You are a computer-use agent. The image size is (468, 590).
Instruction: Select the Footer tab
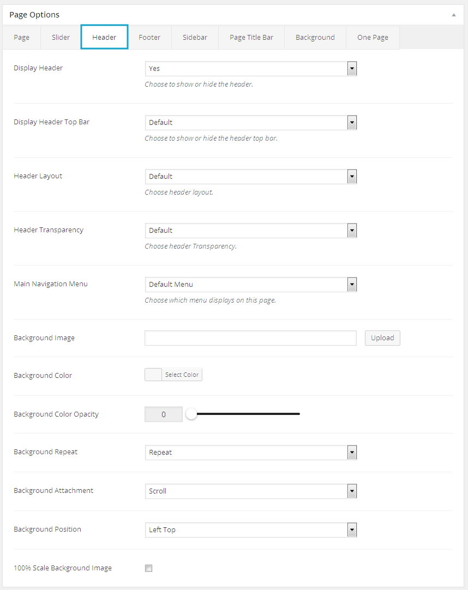pyautogui.click(x=149, y=38)
